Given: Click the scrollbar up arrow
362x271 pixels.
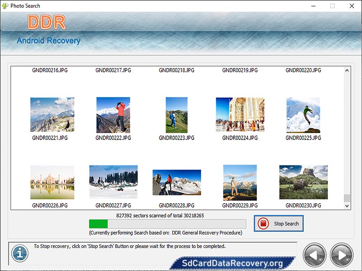Looking at the screenshot, I should coord(347,70).
